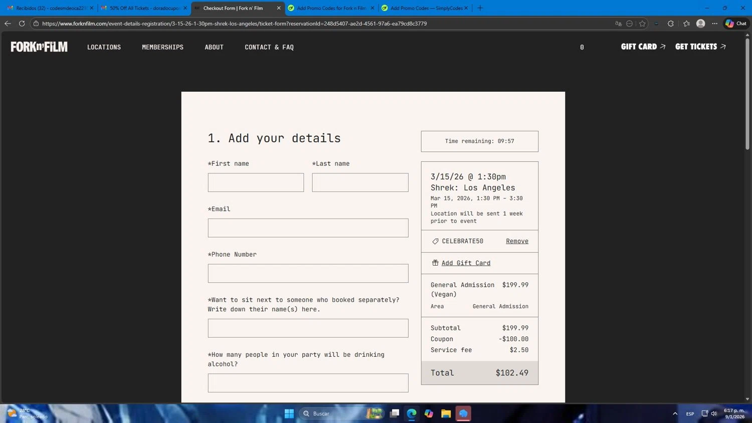The image size is (752, 423).
Task: Go back with the browser back arrow
Action: (x=8, y=24)
